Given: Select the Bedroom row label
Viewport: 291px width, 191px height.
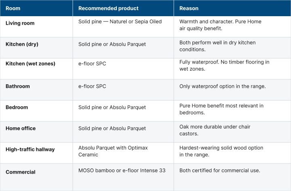Looking at the screenshot, I should (x=17, y=107).
